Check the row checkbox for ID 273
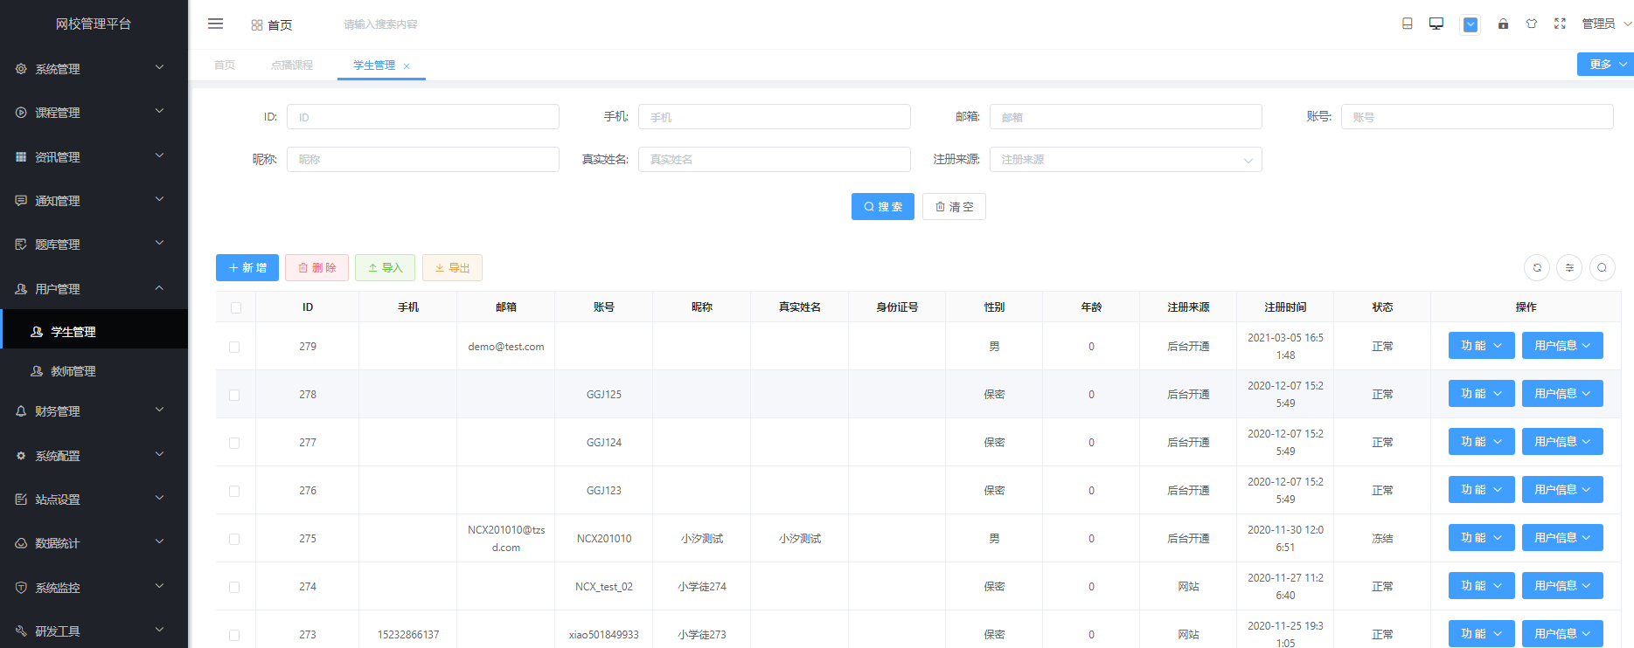The height and width of the screenshot is (648, 1634). pyautogui.click(x=234, y=635)
